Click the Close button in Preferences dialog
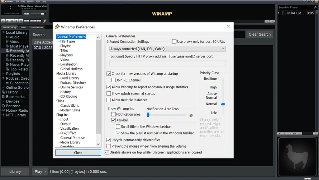319x180 pixels. (x=78, y=153)
